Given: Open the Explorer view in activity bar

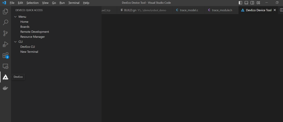Looking at the screenshot, I should pyautogui.click(x=6, y=11).
